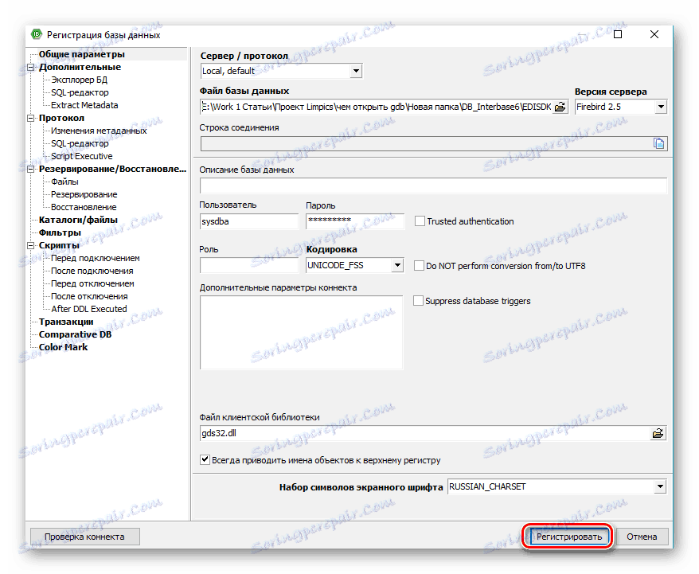
Task: Select Транзакции section
Action: point(66,322)
